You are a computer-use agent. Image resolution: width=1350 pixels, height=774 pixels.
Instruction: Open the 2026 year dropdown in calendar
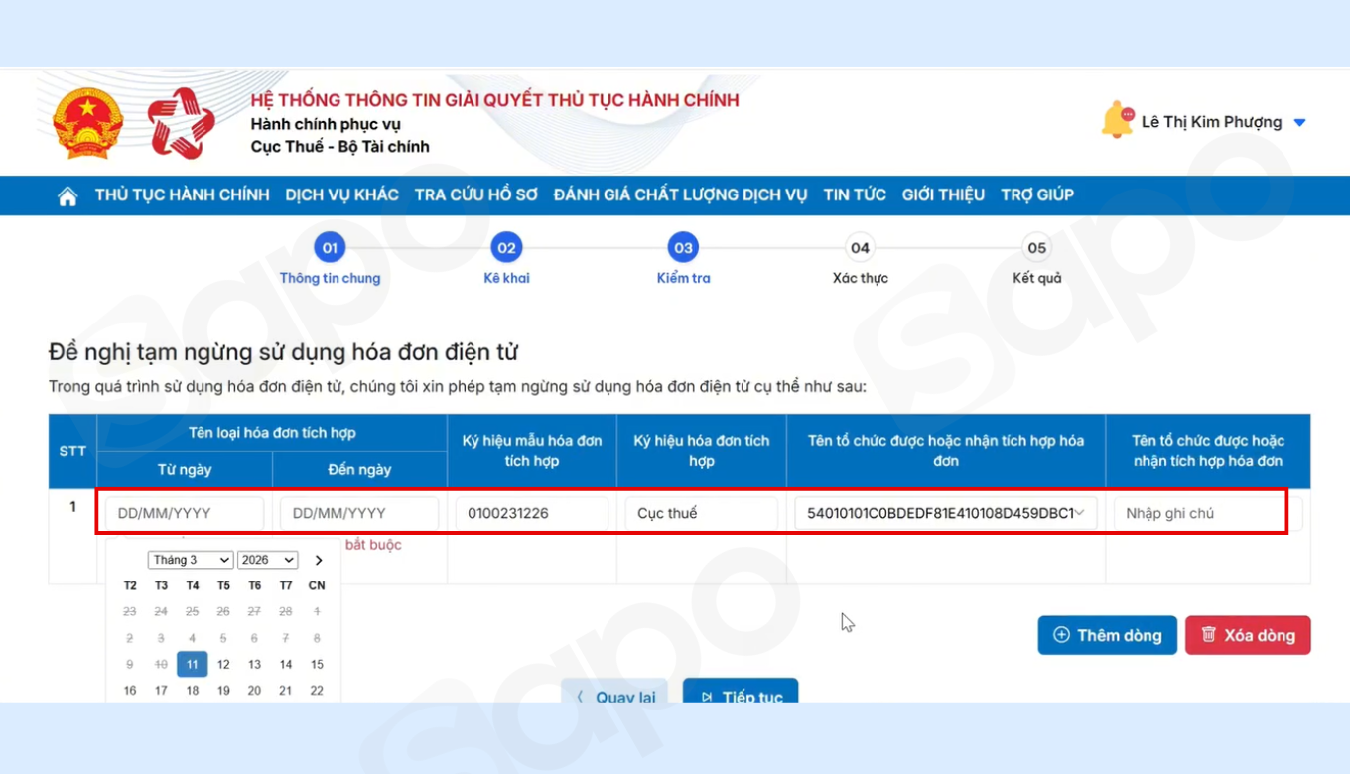click(x=267, y=559)
